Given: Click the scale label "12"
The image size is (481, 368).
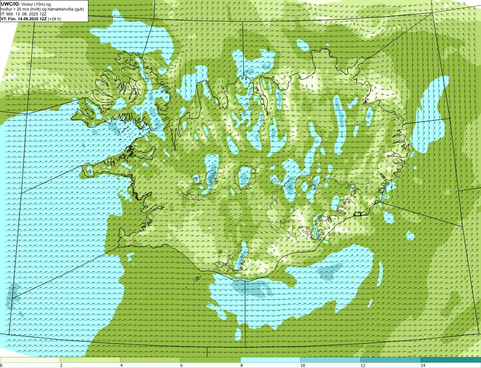Looking at the screenshot, I should (x=362, y=365).
